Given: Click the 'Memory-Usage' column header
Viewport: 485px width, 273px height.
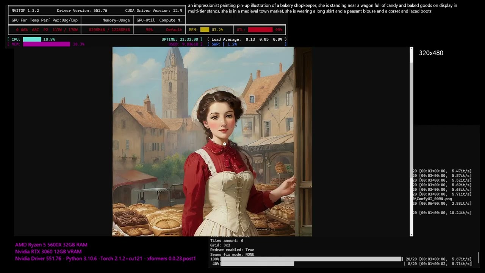Looking at the screenshot, I should [116, 20].
